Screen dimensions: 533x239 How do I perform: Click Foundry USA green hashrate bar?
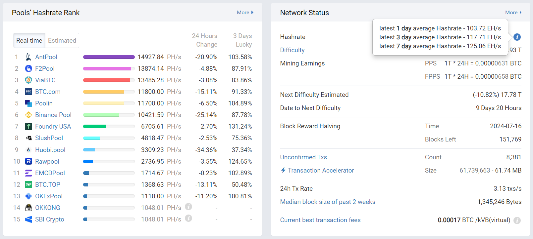point(95,126)
